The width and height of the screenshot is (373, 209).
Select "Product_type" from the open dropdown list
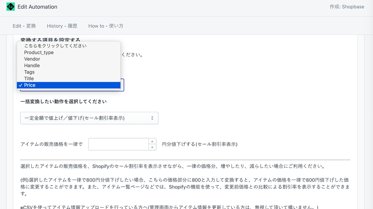39,52
